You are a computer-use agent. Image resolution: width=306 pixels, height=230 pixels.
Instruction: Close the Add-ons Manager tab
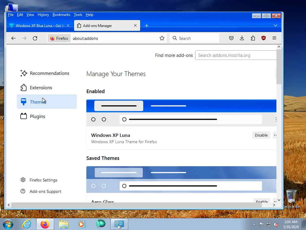(x=135, y=26)
